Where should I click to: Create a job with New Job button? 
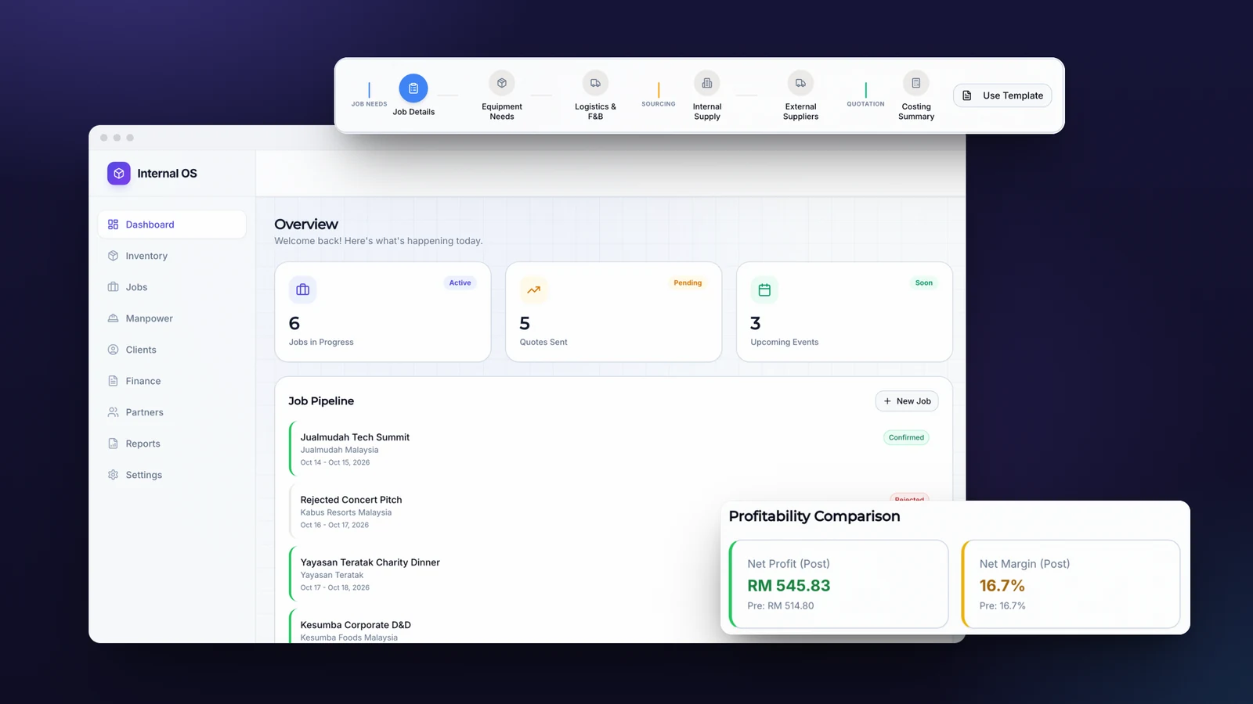[907, 401]
